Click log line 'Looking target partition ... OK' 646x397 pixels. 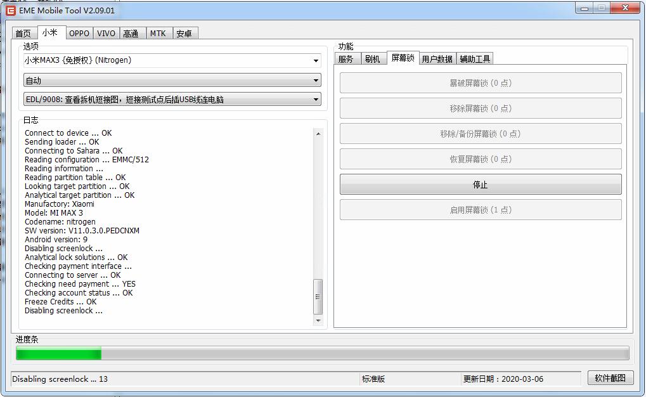77,186
